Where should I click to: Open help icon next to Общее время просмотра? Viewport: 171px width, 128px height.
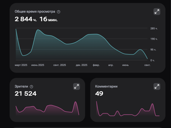pos(59,12)
